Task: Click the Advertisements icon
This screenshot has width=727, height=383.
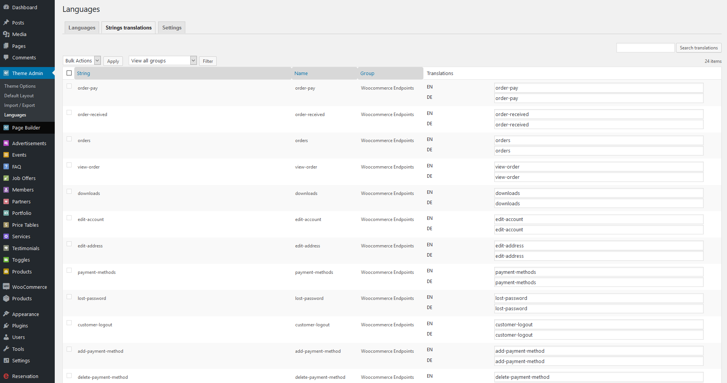Action: [x=6, y=143]
